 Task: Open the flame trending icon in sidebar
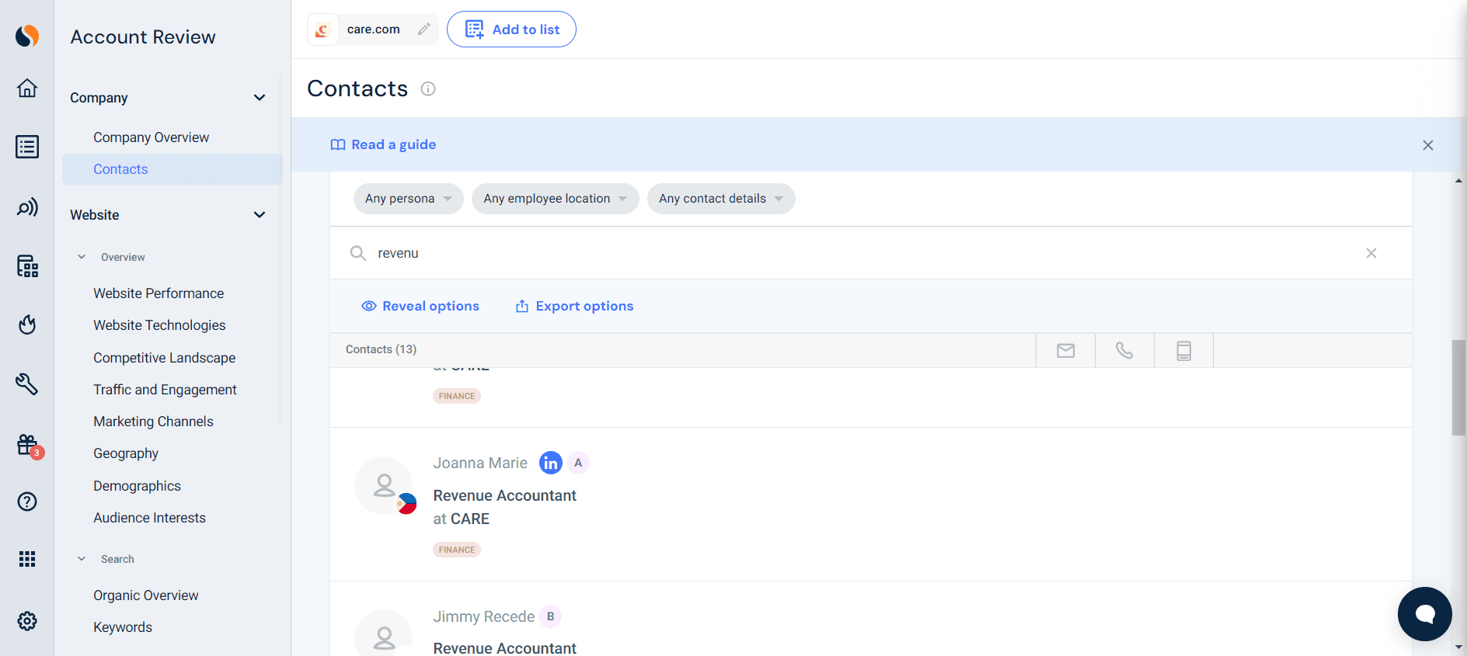[27, 324]
